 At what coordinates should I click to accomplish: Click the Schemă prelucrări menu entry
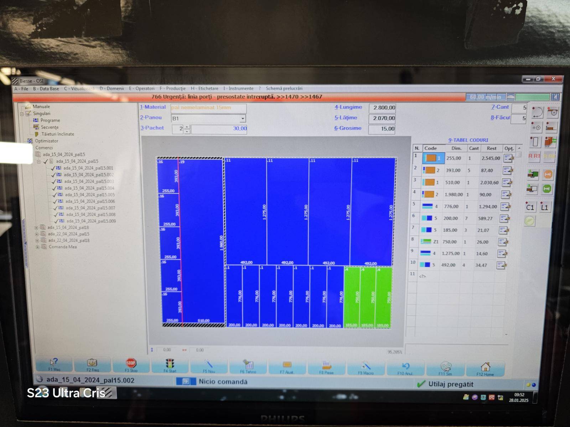click(x=284, y=89)
